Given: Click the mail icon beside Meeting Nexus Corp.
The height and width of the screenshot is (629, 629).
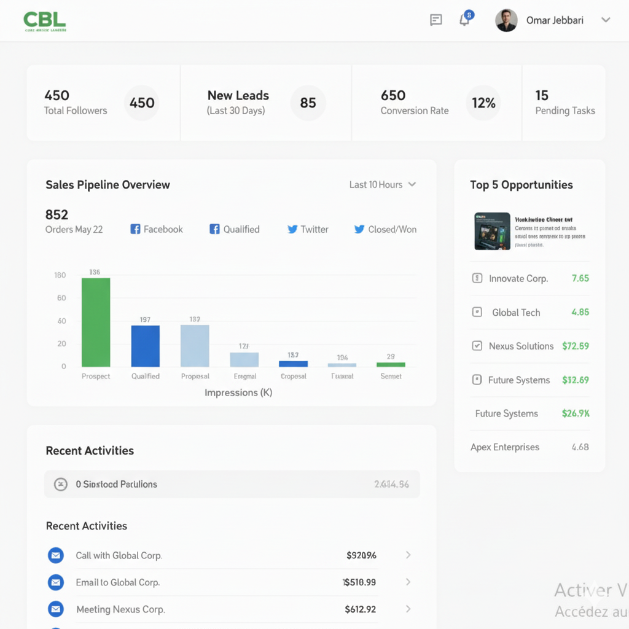Looking at the screenshot, I should pos(56,609).
